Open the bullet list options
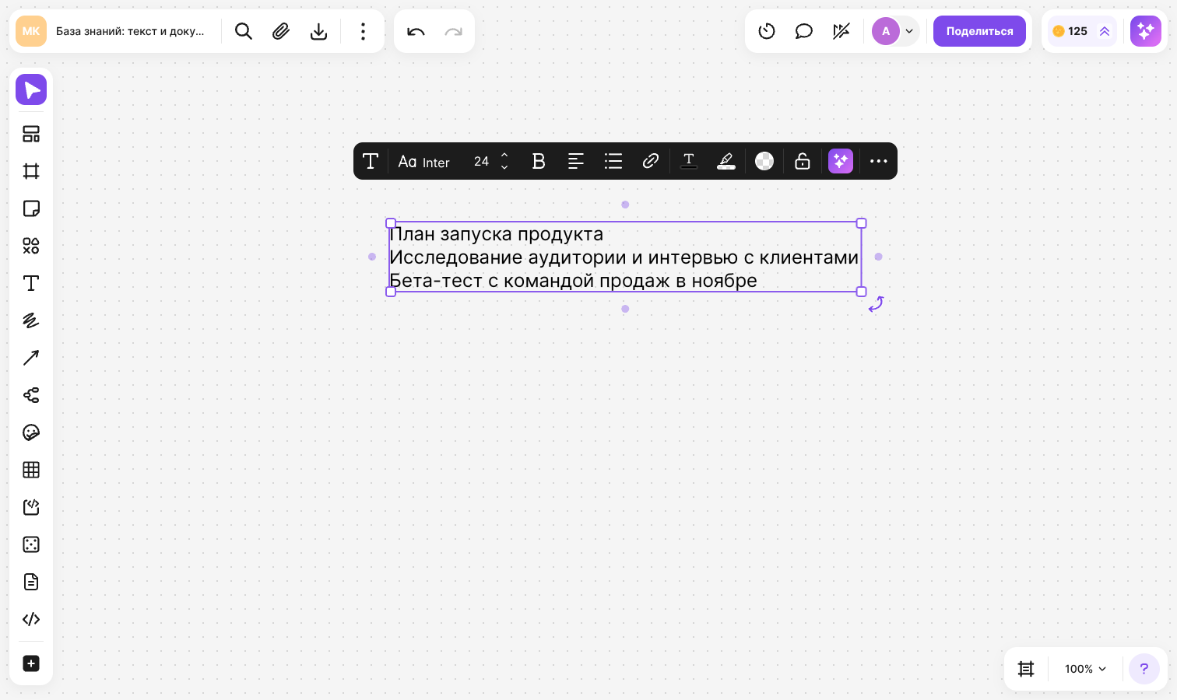The height and width of the screenshot is (700, 1177). coord(613,161)
